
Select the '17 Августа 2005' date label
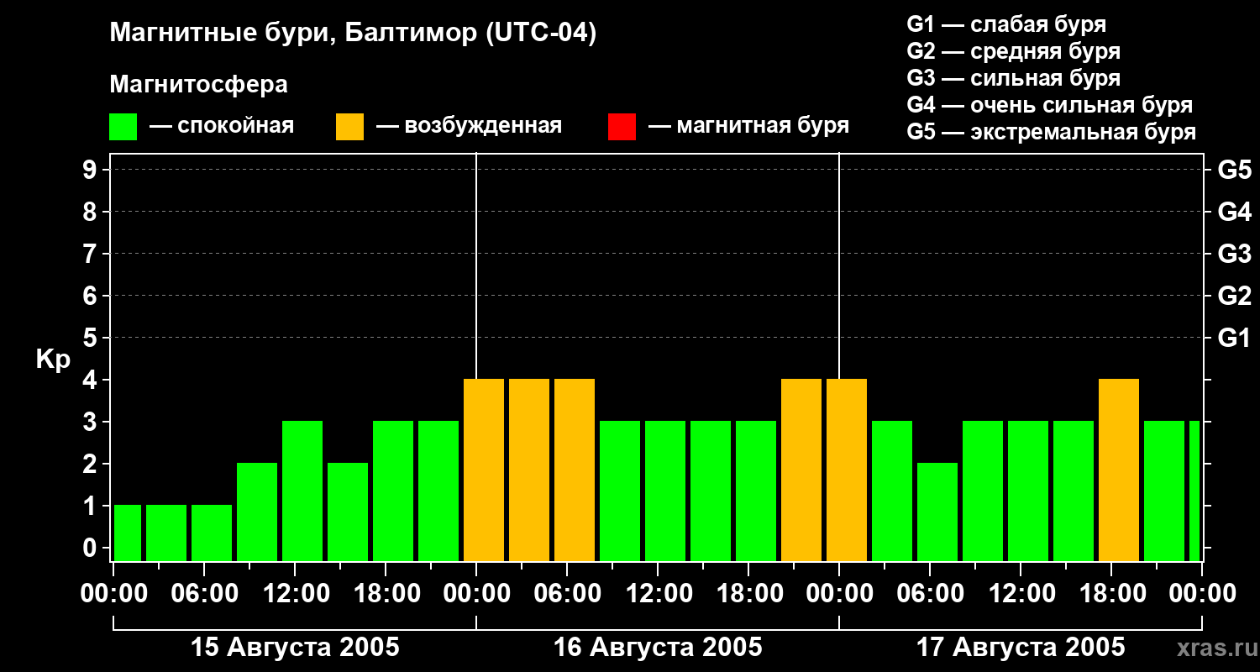click(x=1020, y=648)
